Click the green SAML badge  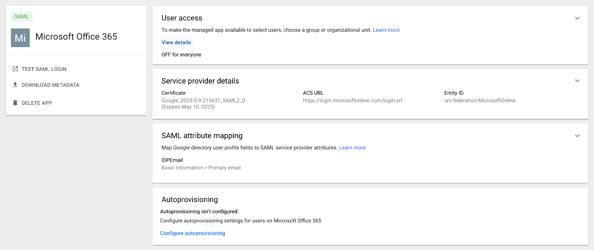pos(22,17)
